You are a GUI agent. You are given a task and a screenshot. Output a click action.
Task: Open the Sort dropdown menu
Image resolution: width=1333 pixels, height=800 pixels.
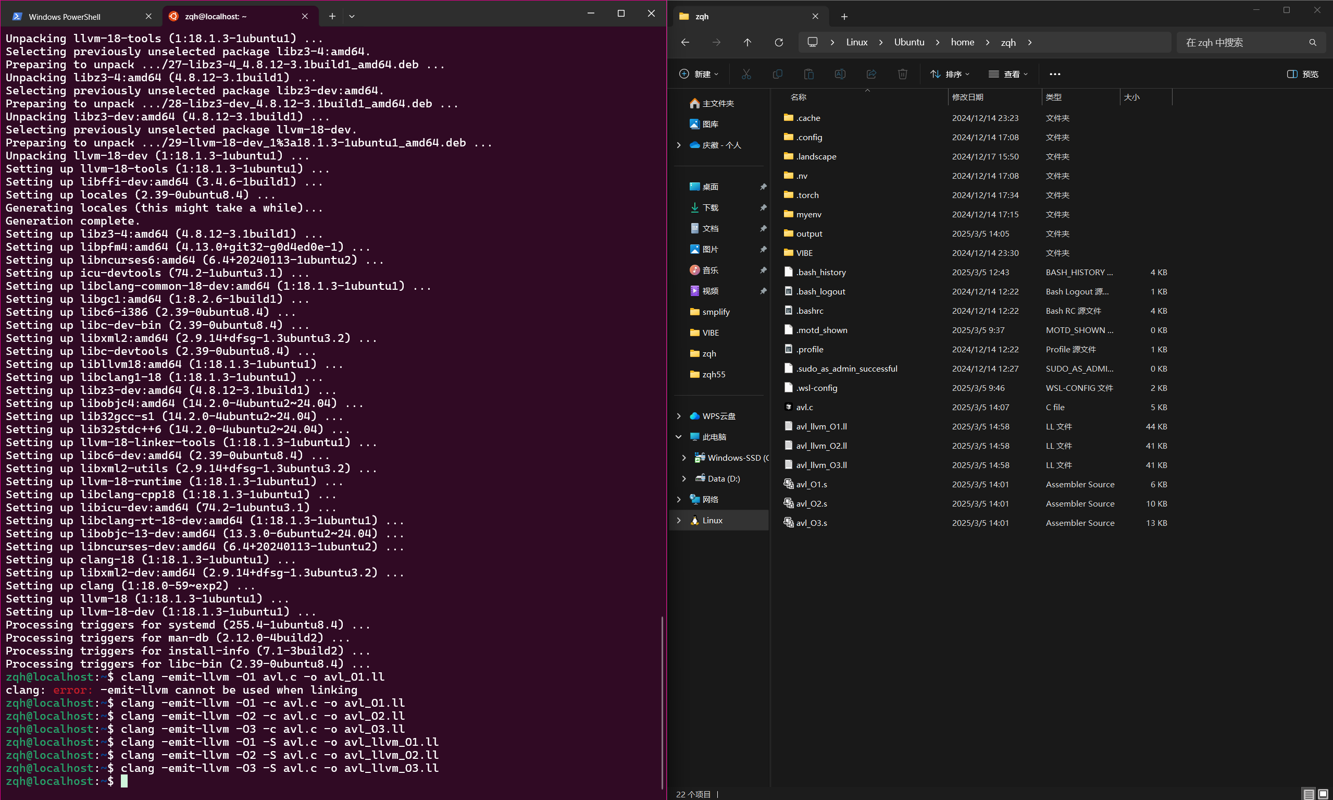coord(950,74)
